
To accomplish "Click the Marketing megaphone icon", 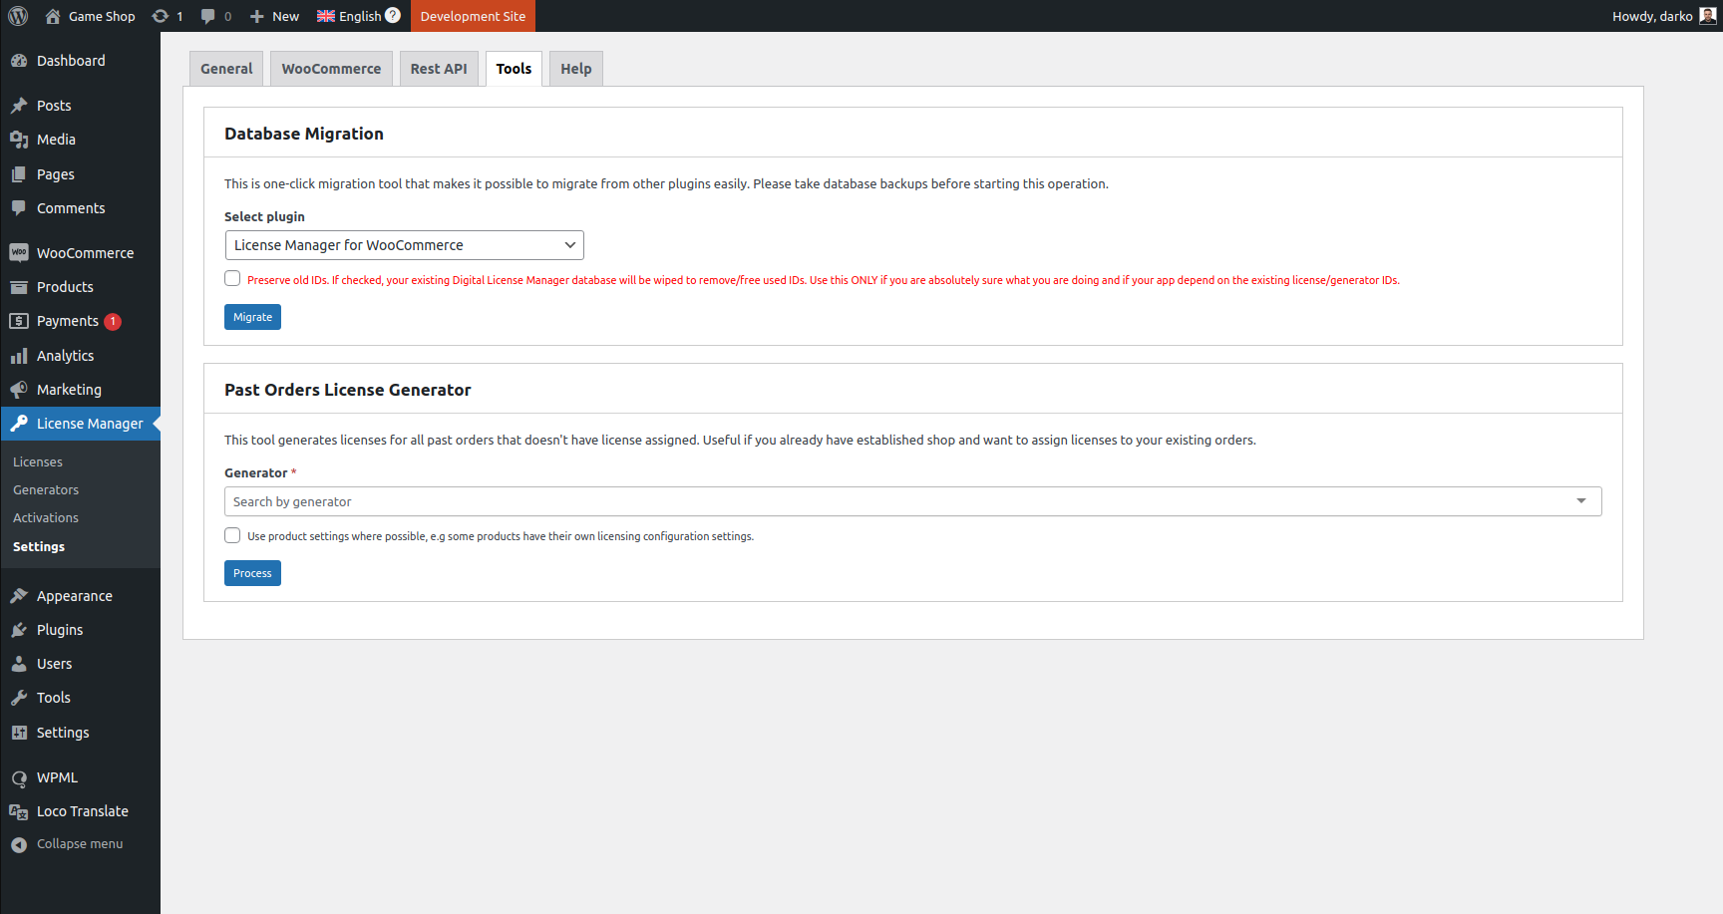I will click(x=19, y=390).
